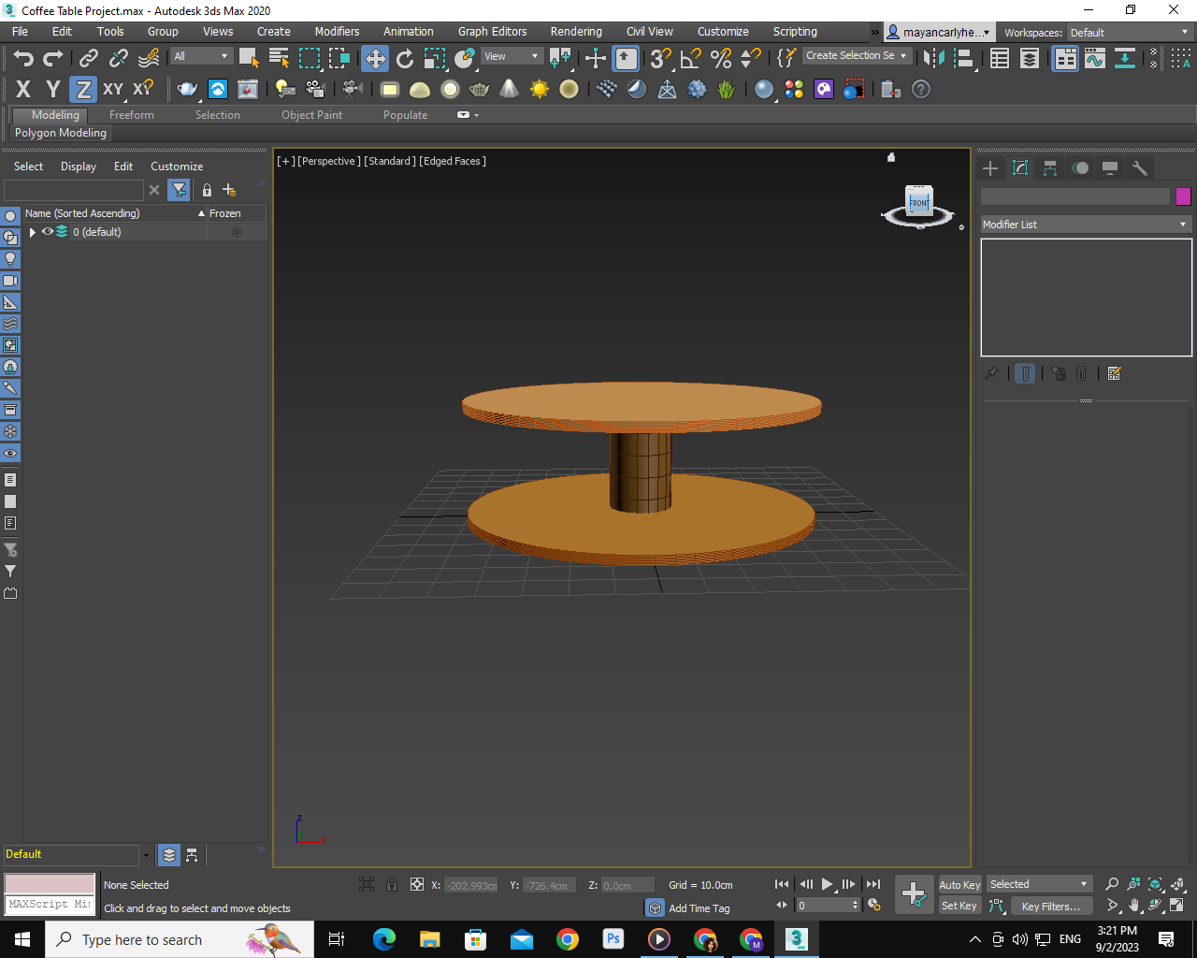Click the magenta object color swatch
Screen dimensions: 1197x958
click(x=1183, y=196)
